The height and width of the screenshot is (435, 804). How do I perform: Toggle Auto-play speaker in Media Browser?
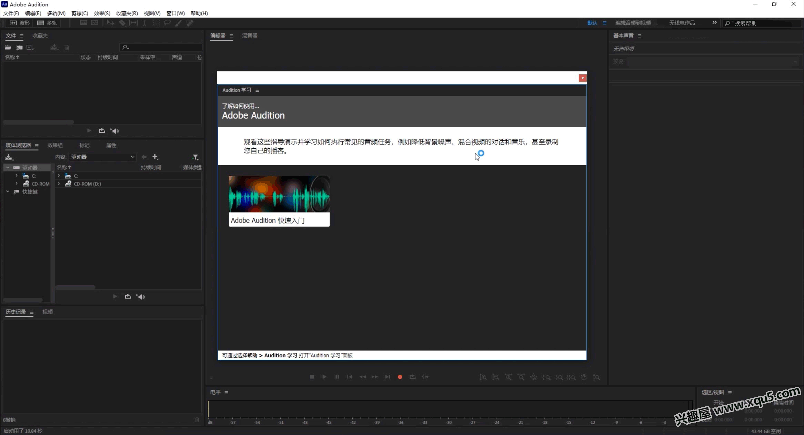(x=140, y=297)
